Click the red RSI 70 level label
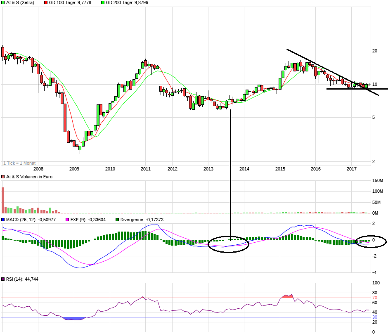 375,298
